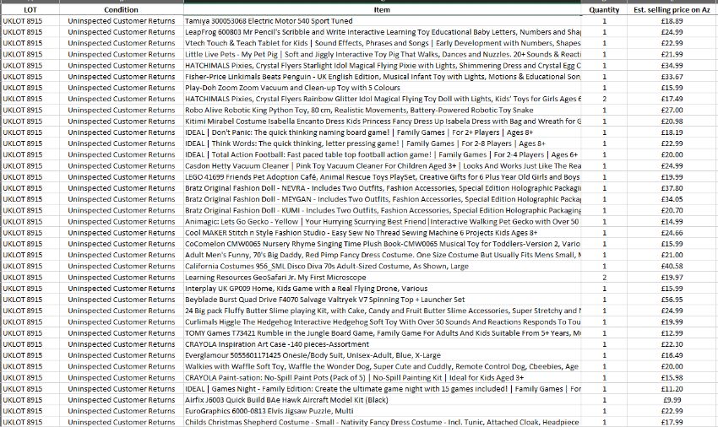Viewport: 718px width, 427px height.
Task: Select the IDEAL Total Action Football cell
Action: [383, 154]
